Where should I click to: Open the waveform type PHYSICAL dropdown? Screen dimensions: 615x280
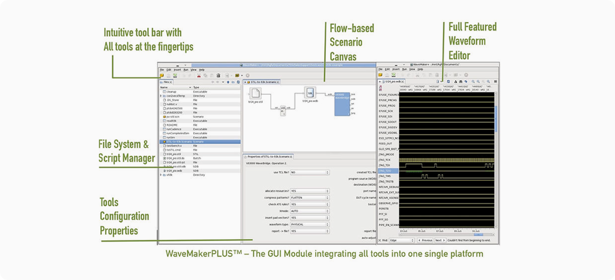click(310, 225)
